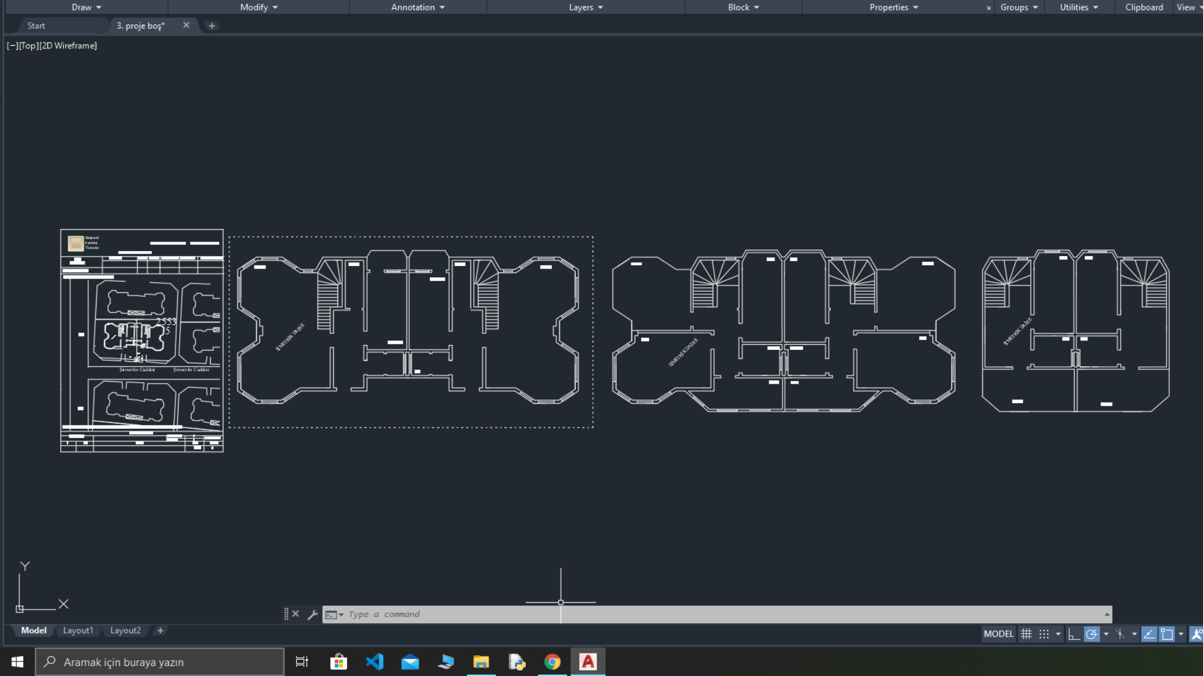Image resolution: width=1203 pixels, height=676 pixels.
Task: Add a new drawing tab
Action: pos(212,26)
